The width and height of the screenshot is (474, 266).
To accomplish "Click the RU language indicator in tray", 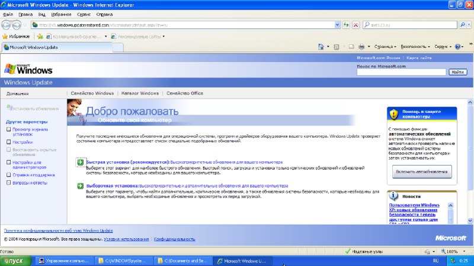I will (435, 261).
